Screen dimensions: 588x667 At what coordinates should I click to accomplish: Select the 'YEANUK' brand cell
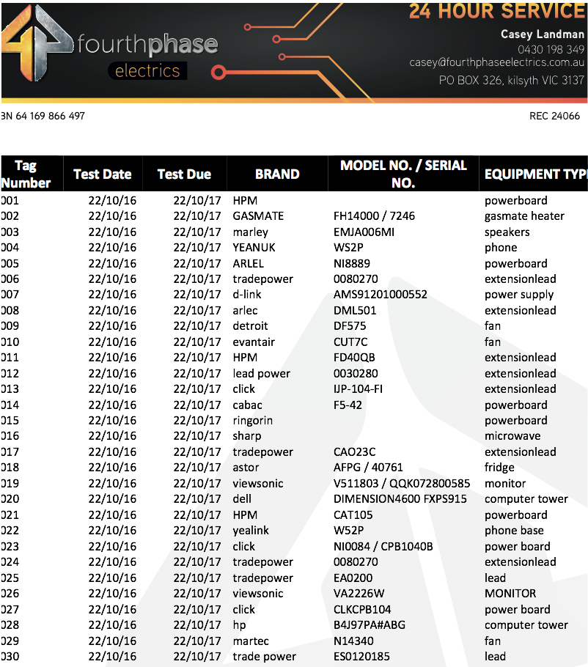pos(254,248)
